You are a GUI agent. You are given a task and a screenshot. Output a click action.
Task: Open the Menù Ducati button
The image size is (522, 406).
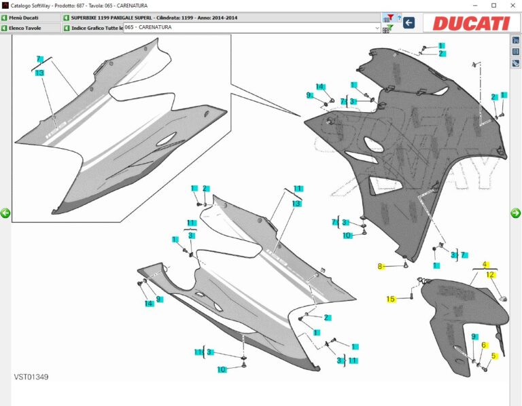point(31,18)
